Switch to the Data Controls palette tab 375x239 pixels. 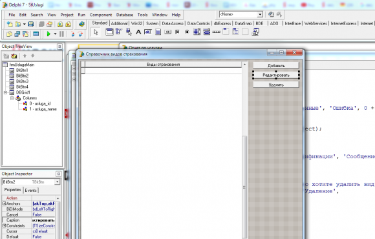coord(198,23)
